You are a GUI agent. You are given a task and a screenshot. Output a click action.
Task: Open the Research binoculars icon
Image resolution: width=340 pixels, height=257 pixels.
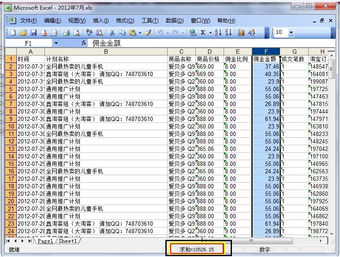pyautogui.click(x=99, y=33)
